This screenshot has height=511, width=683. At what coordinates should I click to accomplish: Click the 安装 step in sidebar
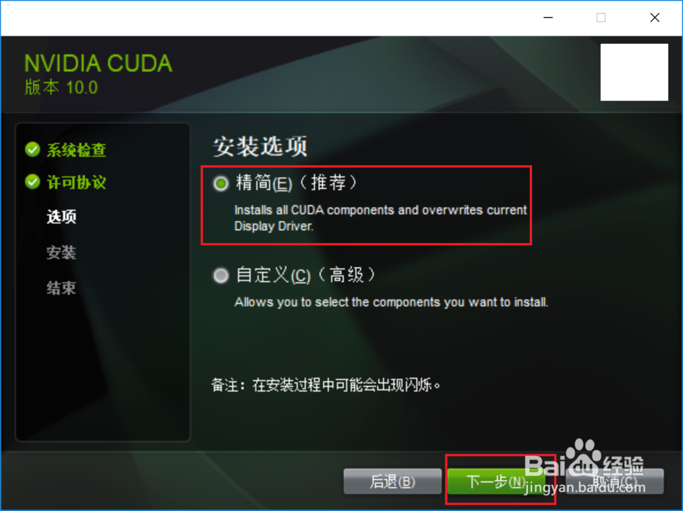[61, 252]
